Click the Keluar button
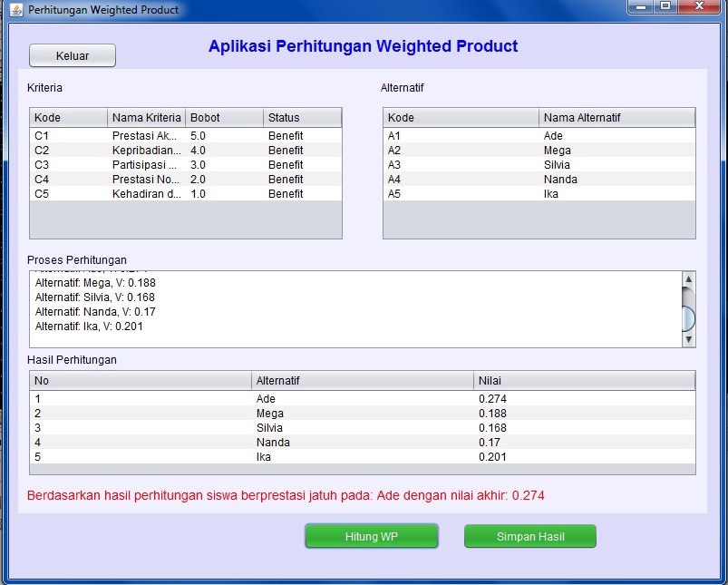The image size is (728, 585). pyautogui.click(x=72, y=55)
